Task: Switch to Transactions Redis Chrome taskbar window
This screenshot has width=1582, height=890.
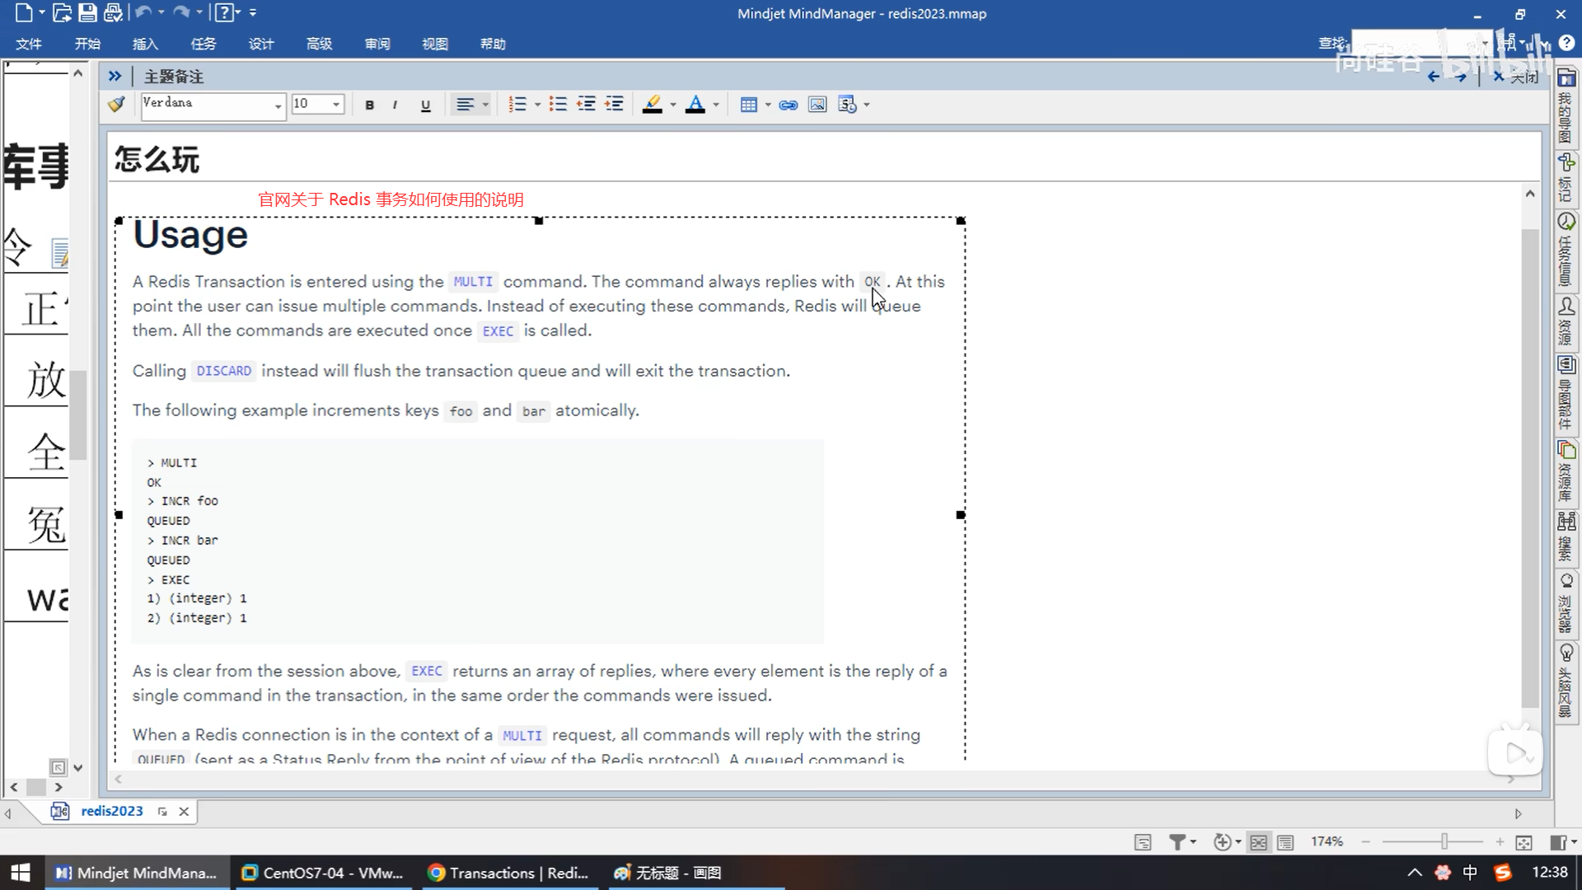Action: 509,873
